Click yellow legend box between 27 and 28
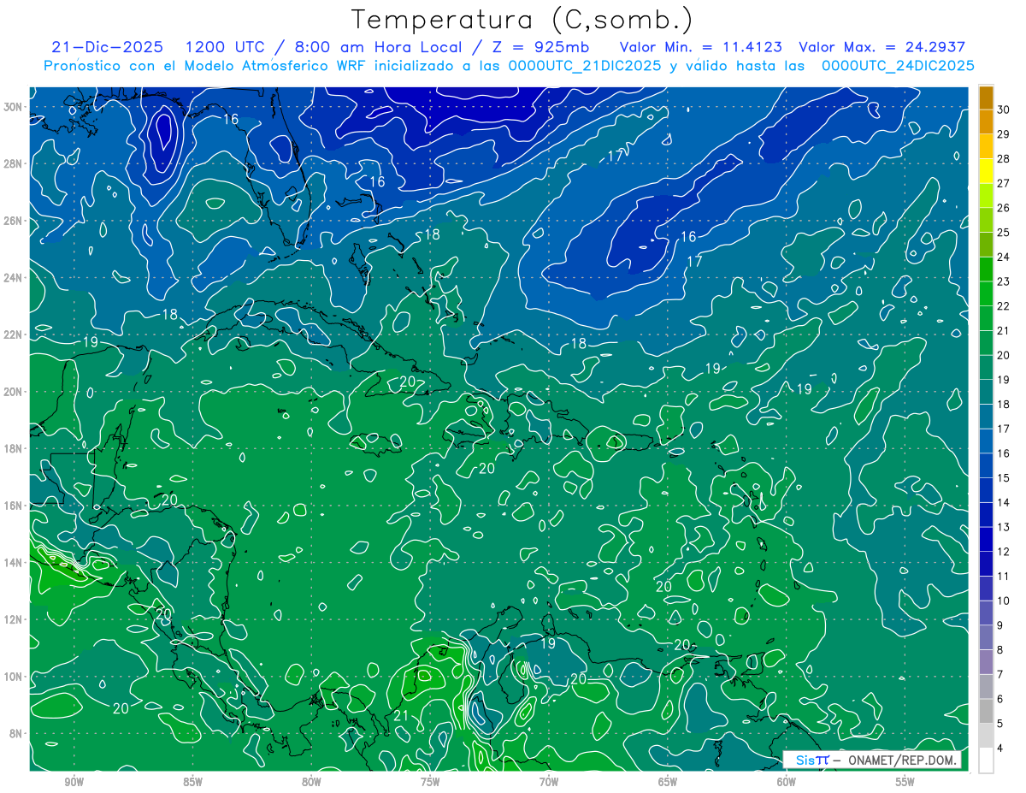This screenshot has height=793, width=1026. tap(986, 171)
